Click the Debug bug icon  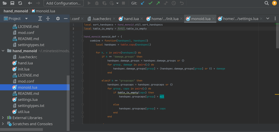[97, 3]
